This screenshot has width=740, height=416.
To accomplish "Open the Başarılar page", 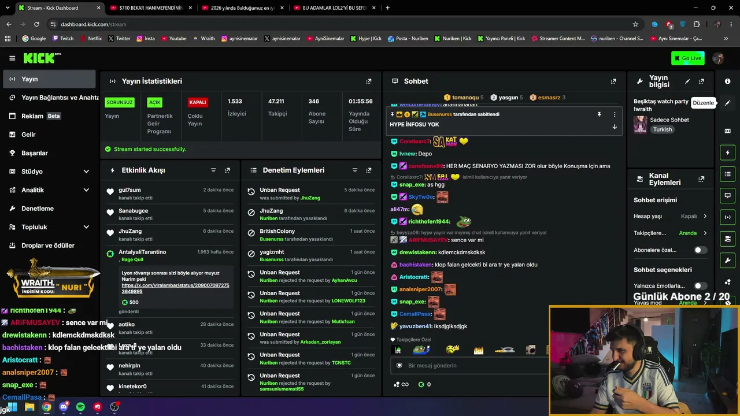I will coord(49,153).
